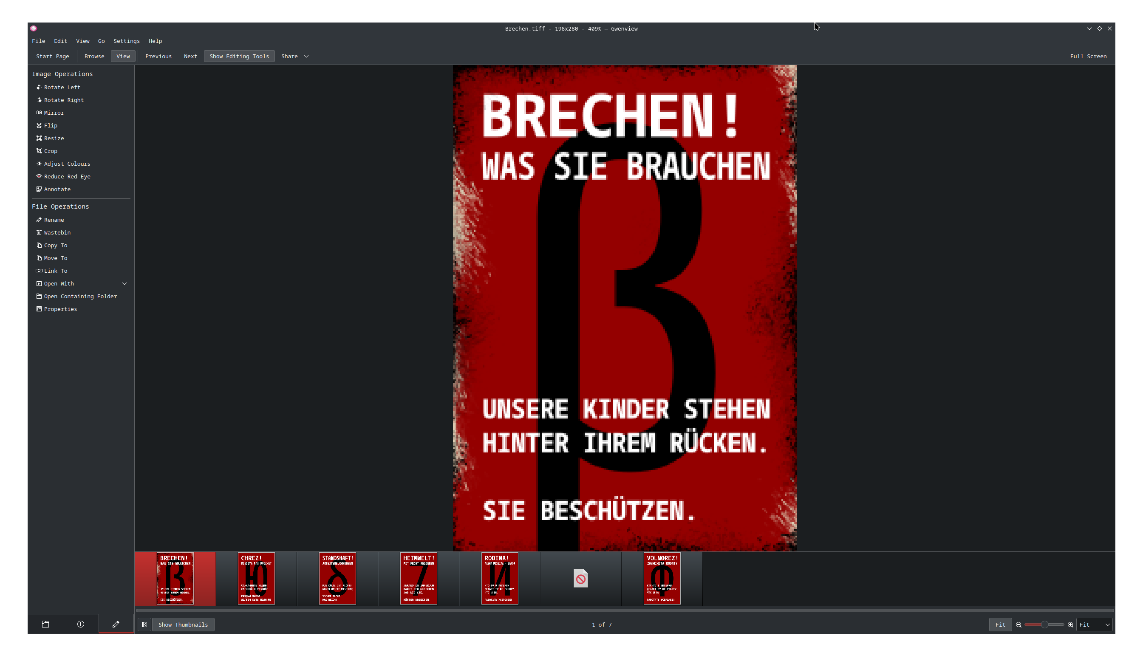Toggle the sidebar visibility button

(x=144, y=625)
